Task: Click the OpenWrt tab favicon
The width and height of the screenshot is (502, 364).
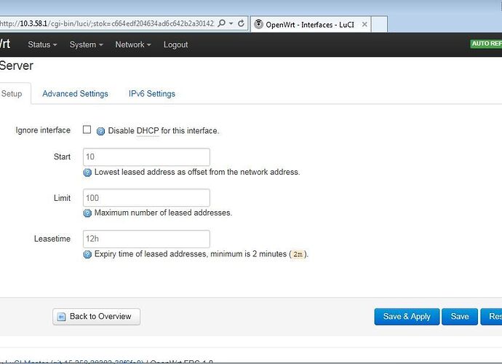Action: pos(258,24)
